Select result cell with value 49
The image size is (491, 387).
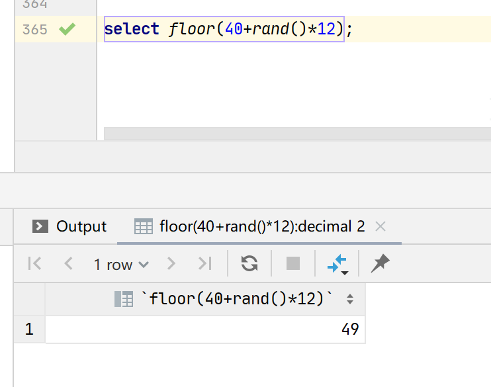click(x=205, y=329)
